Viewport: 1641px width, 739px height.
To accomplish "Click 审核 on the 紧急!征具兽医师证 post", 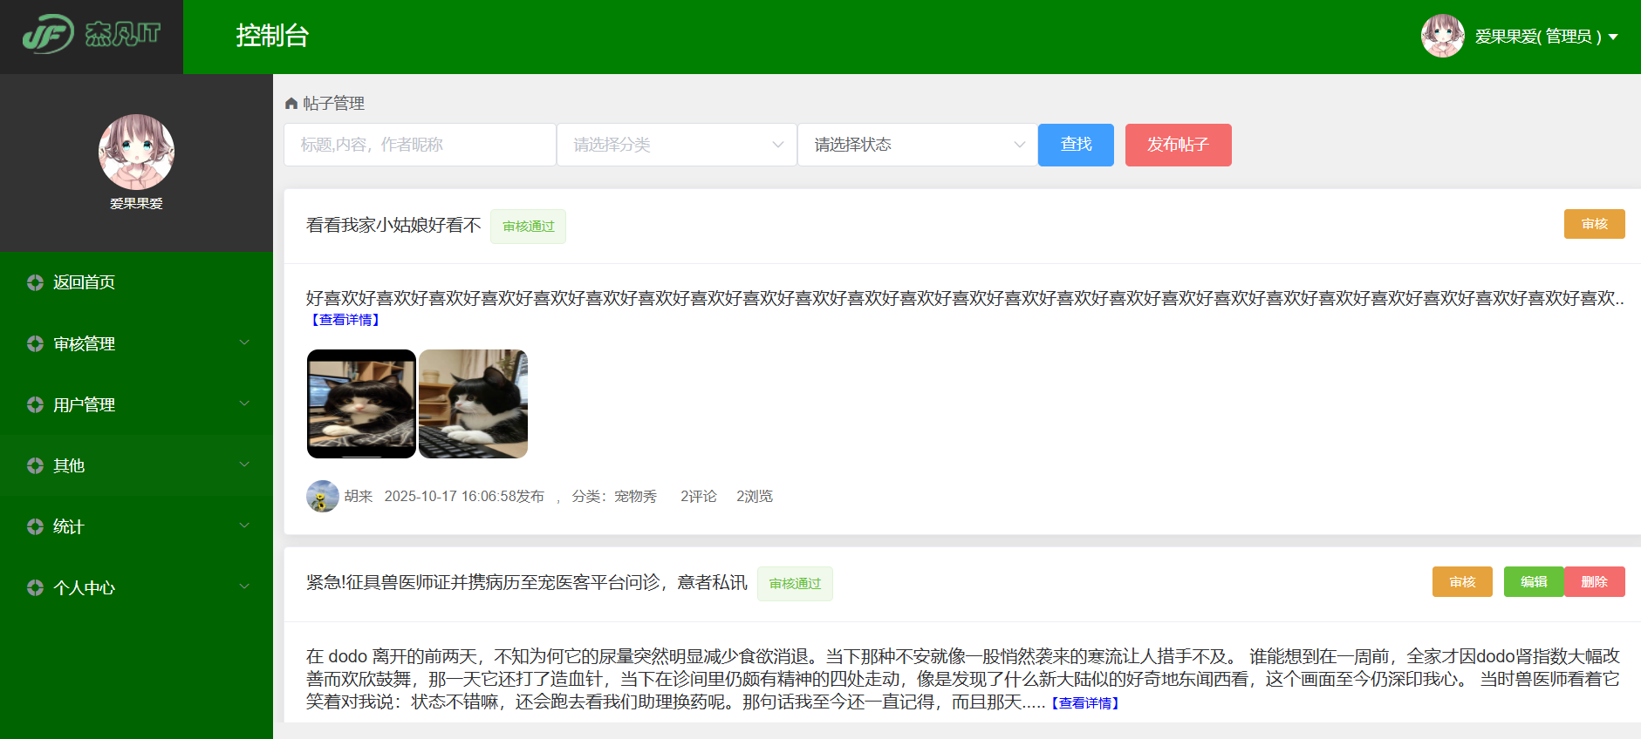I will click(1462, 582).
